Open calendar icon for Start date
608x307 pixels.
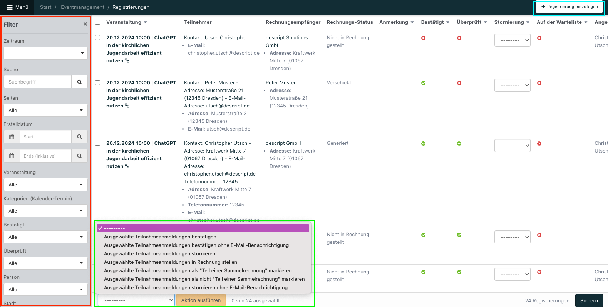pyautogui.click(x=12, y=137)
